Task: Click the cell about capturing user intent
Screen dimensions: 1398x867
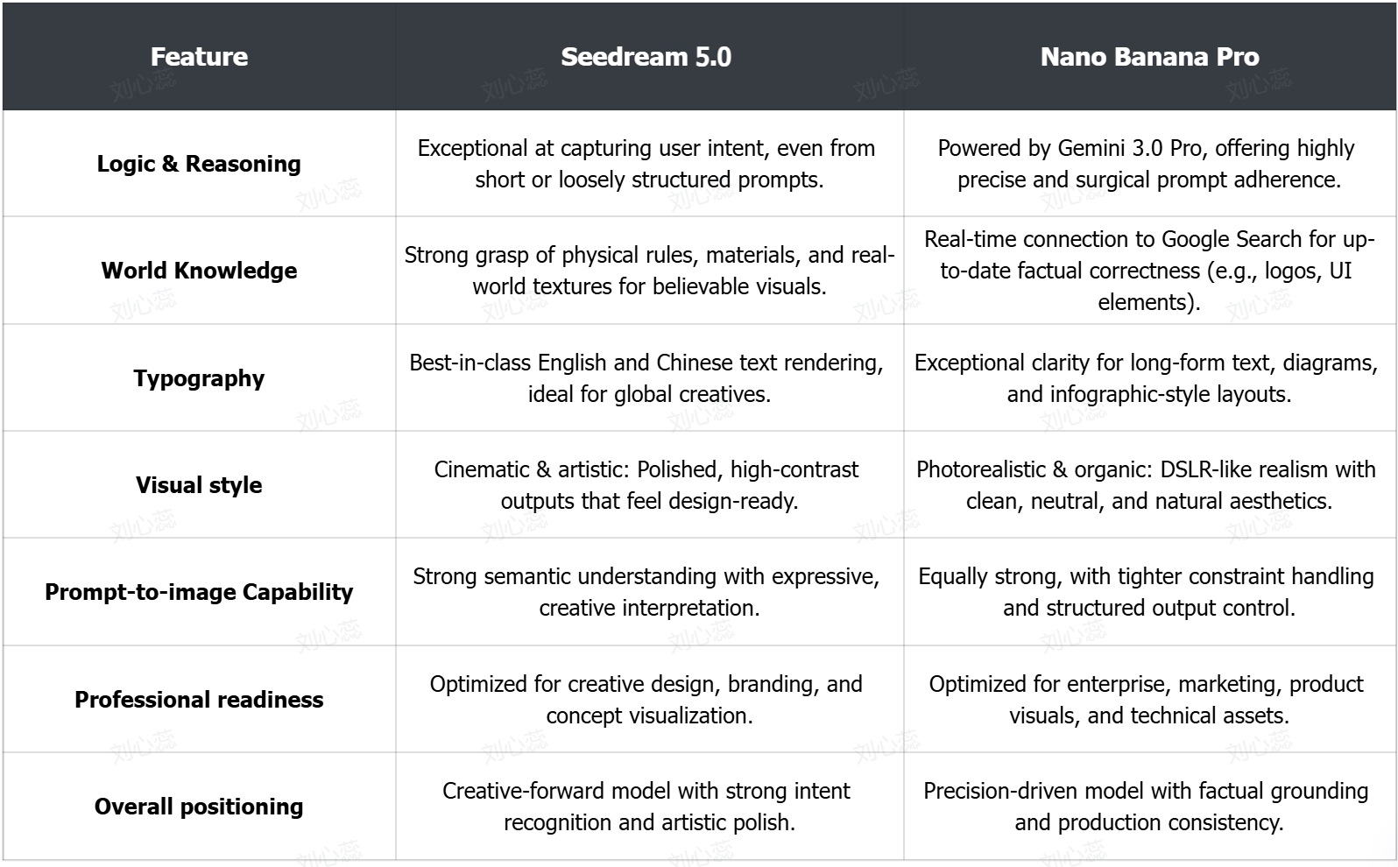Action: click(x=648, y=164)
